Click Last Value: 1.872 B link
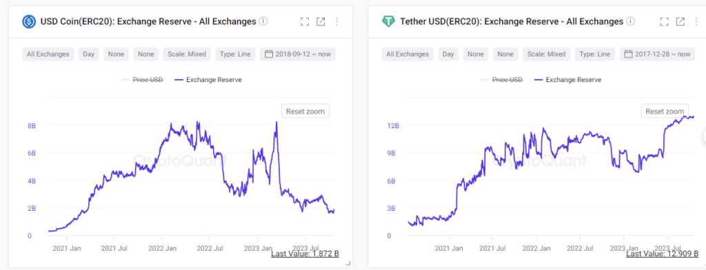Viewport: 706px width, 270px height. coord(305,253)
